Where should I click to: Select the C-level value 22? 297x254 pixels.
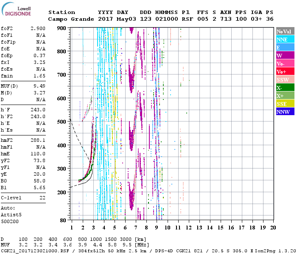pyautogui.click(x=42, y=198)
